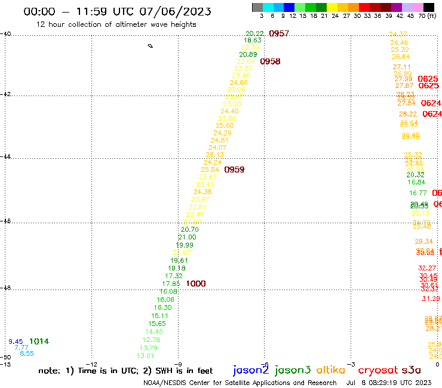
Task: Click the pink legend swatch
Action: click(418, 7)
